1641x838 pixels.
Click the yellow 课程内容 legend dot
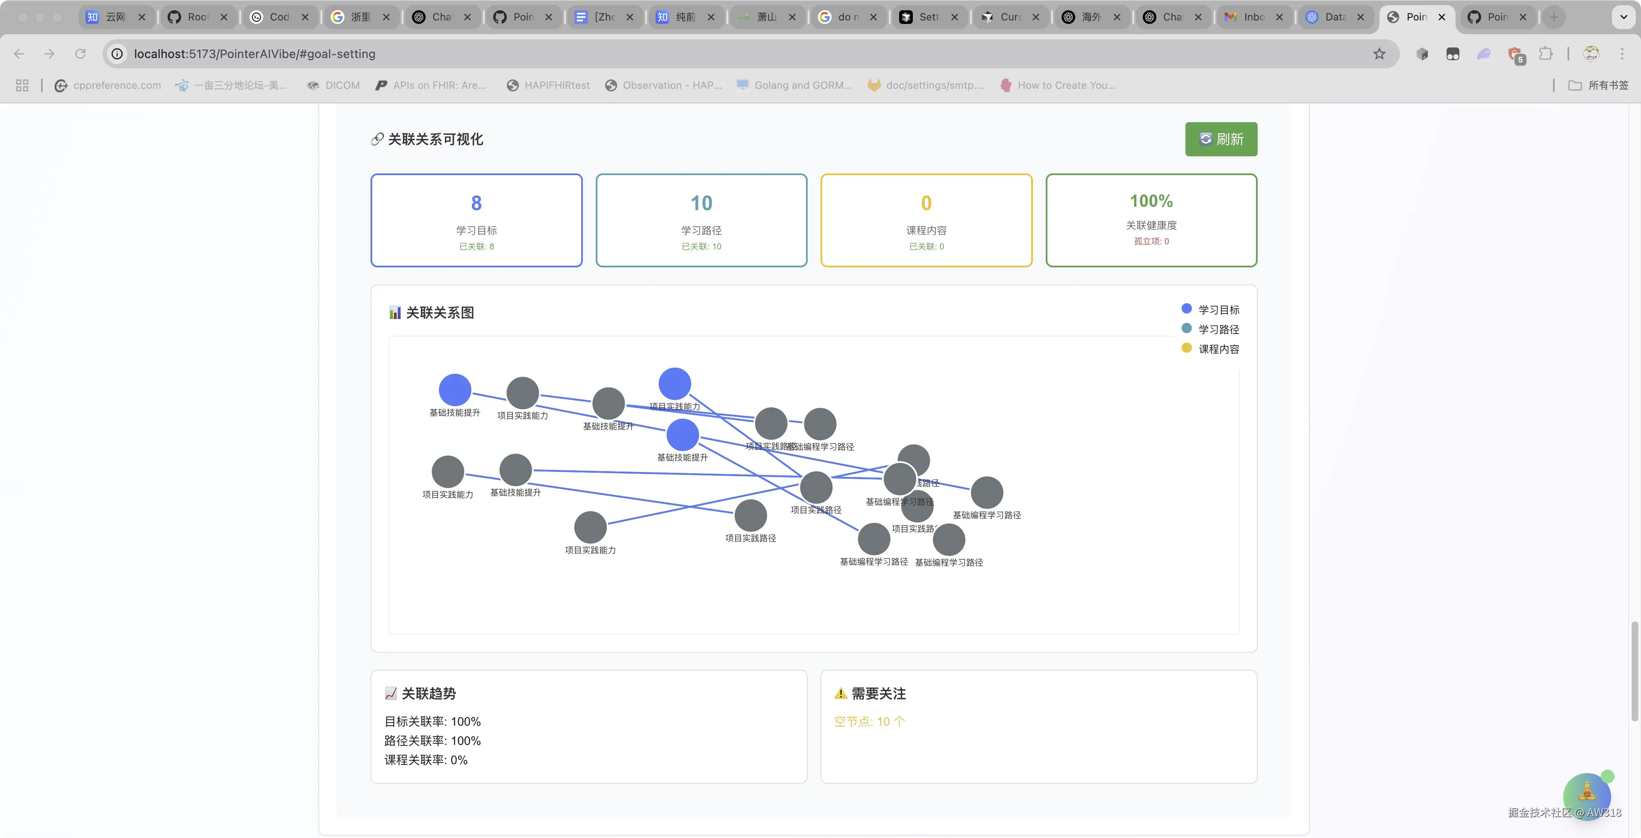1186,349
